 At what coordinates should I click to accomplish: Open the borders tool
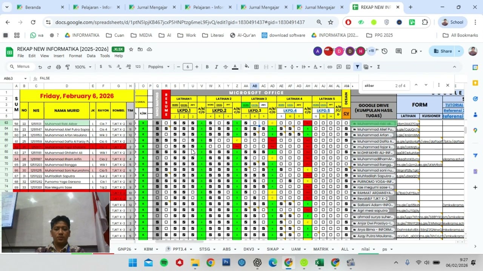click(x=256, y=67)
